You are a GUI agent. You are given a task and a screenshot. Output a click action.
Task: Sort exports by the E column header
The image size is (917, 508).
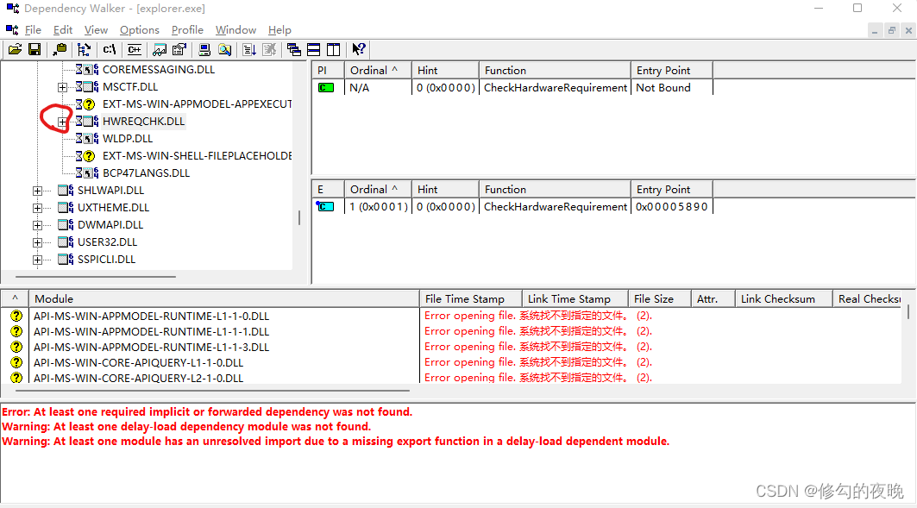pyautogui.click(x=328, y=190)
